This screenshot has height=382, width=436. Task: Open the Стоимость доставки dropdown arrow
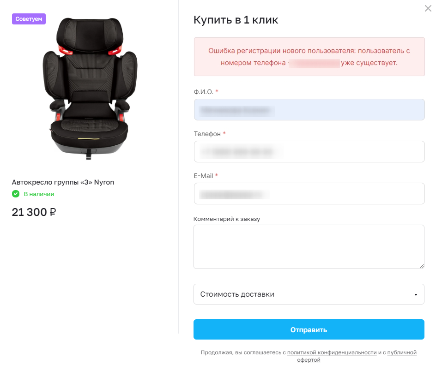pos(416,294)
